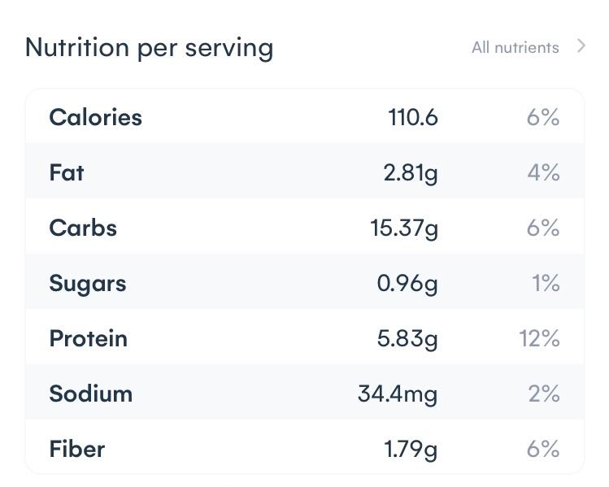
Task: Click the 4% daily value for Fat
Action: [x=542, y=172]
